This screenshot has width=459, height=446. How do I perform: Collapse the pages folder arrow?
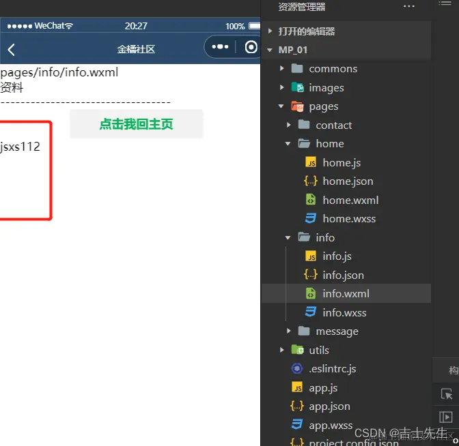(x=281, y=106)
